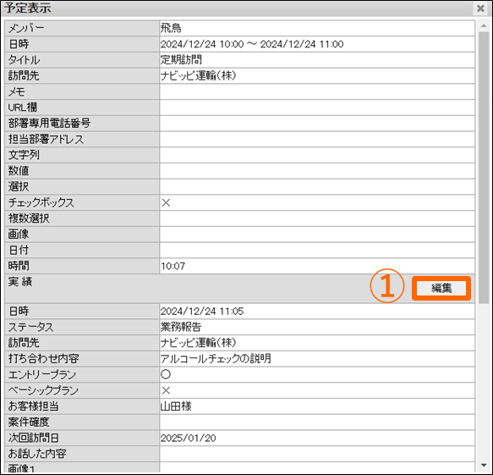493x475 pixels.
Task: Click the 編集 button in 実績
Action: (441, 288)
